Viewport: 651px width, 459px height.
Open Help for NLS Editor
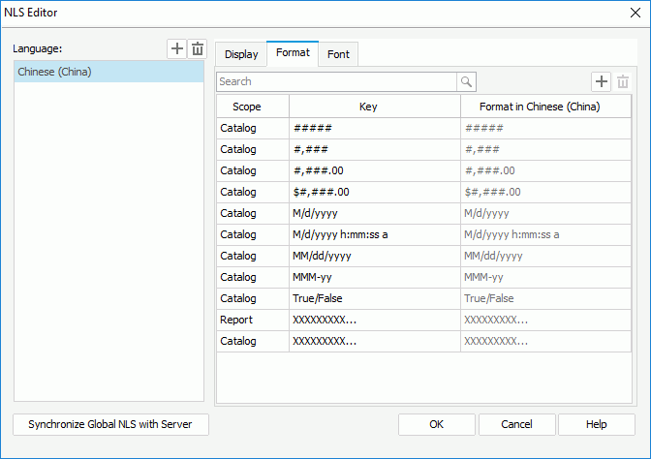[596, 424]
